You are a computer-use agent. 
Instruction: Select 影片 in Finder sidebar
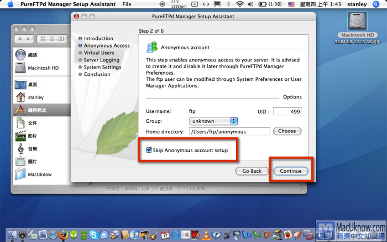point(42,136)
